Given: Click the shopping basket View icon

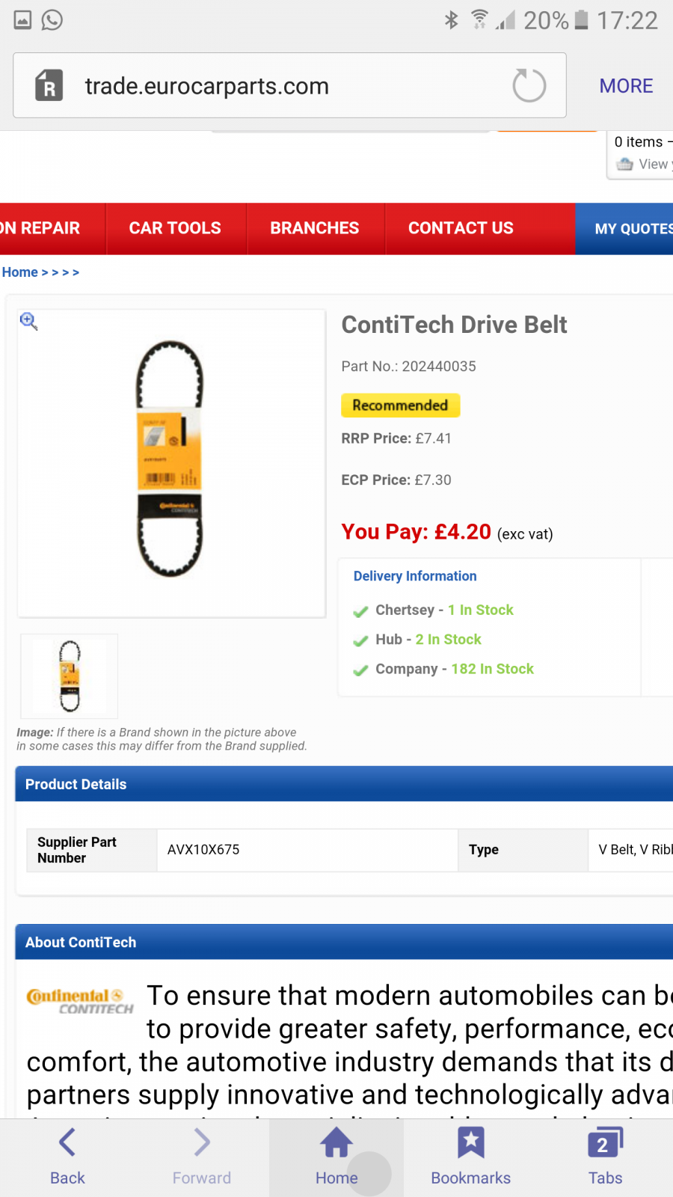Looking at the screenshot, I should (625, 164).
